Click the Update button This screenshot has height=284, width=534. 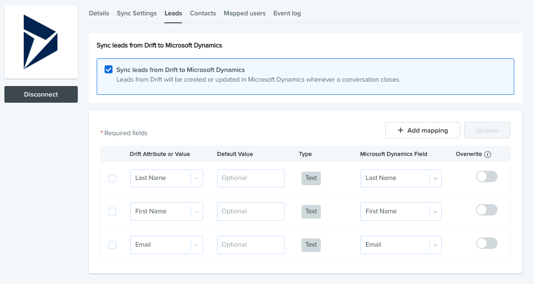[487, 130]
